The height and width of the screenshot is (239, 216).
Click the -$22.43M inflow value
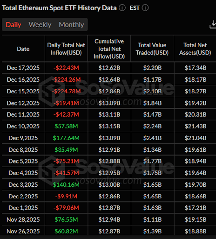pyautogui.click(x=66, y=68)
